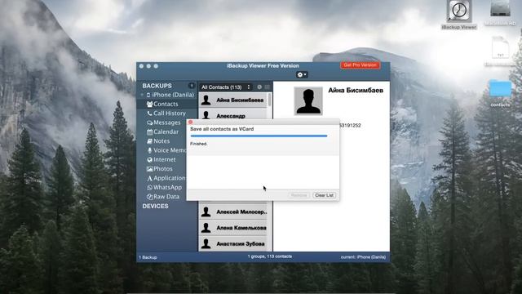Open Internet in the sidebar
This screenshot has width=522, height=294.
click(x=161, y=160)
